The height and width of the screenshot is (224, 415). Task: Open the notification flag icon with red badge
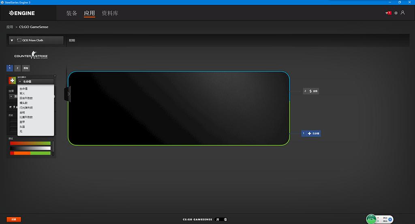tap(388, 13)
